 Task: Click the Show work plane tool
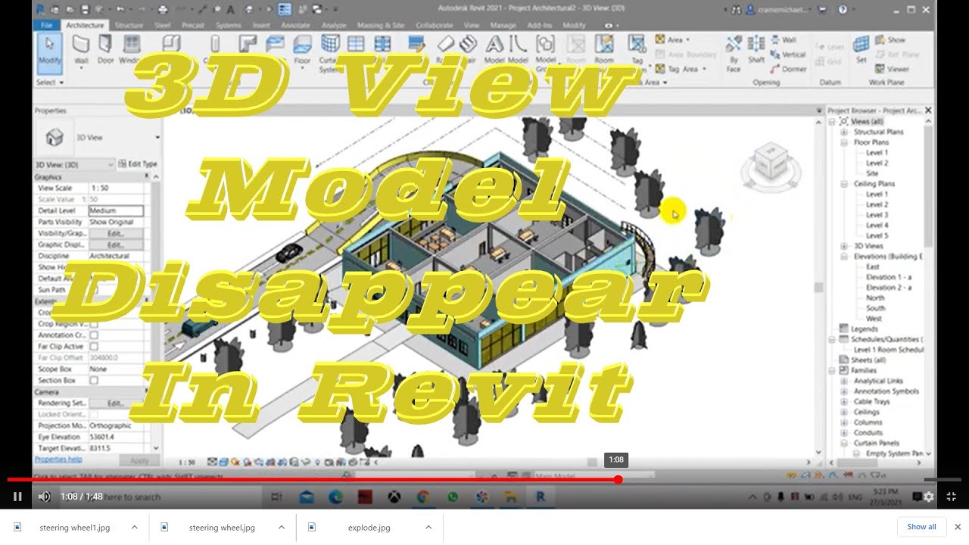click(x=890, y=40)
